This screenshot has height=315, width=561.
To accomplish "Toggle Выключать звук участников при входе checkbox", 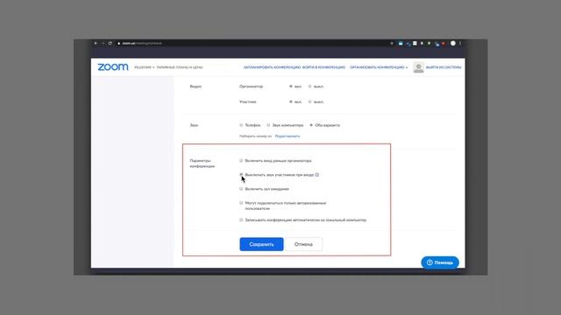I will coord(241,175).
